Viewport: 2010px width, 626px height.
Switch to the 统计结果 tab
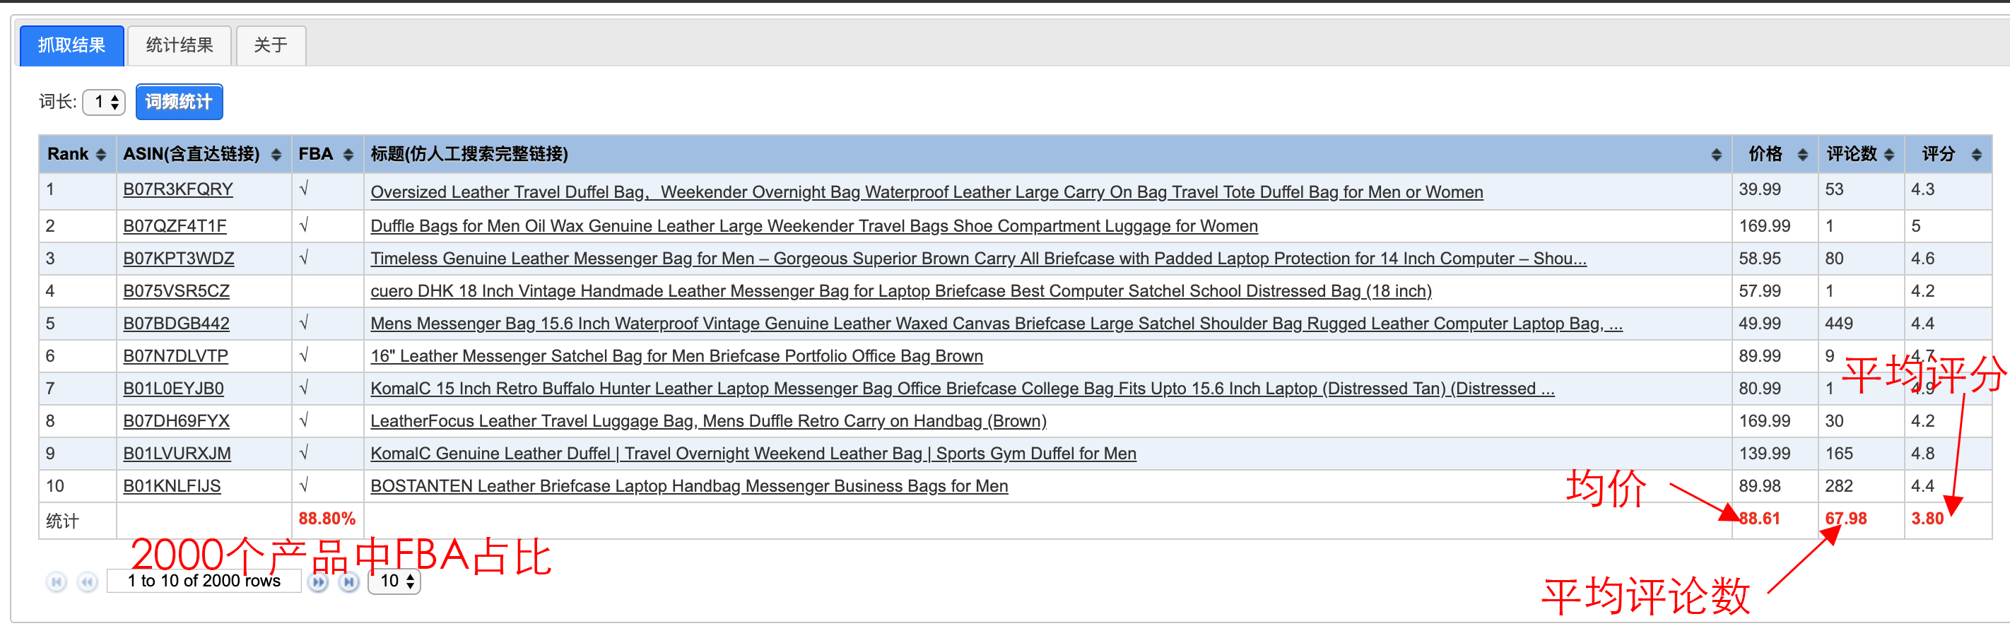click(x=180, y=45)
